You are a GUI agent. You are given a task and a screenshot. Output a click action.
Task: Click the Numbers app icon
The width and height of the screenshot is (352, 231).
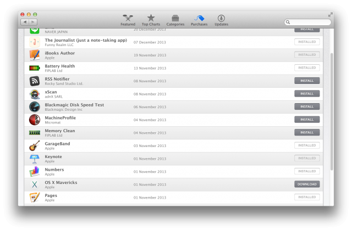click(35, 172)
